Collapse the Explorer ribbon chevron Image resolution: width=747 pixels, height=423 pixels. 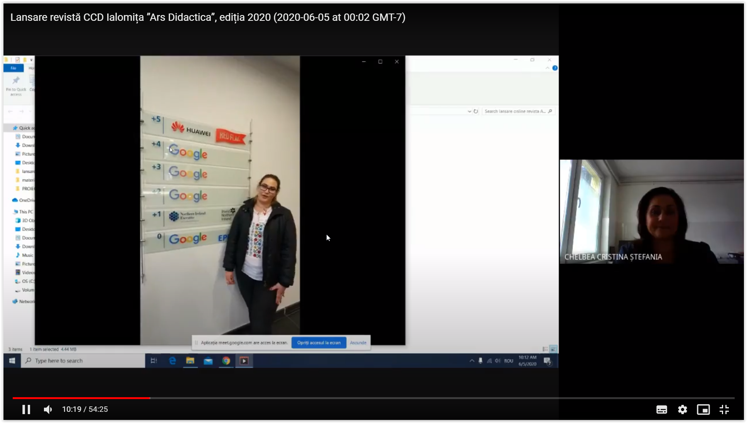[547, 68]
